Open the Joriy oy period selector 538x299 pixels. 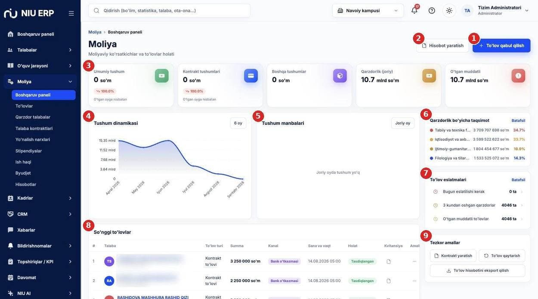pos(402,123)
